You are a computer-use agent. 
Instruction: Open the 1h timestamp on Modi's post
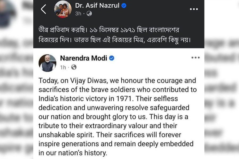63,67
